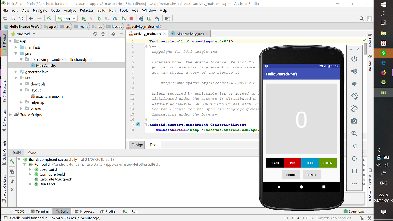Select the RED color button in the app
393x221 pixels.
(293, 163)
